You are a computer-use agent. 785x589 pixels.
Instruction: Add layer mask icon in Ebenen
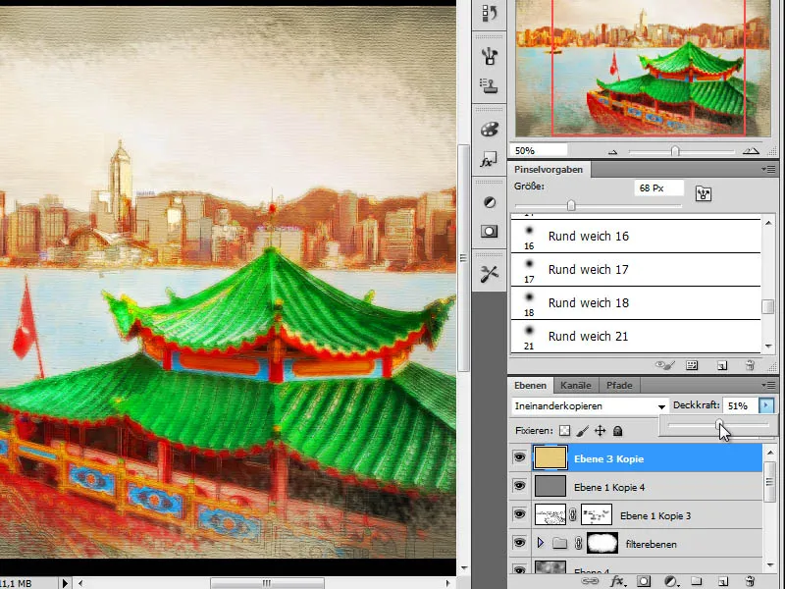pos(644,581)
